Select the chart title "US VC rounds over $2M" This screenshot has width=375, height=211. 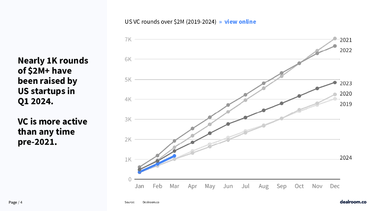[170, 22]
